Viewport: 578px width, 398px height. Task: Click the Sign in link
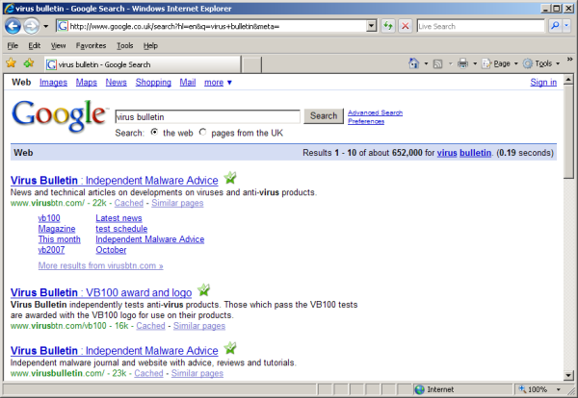pos(543,83)
